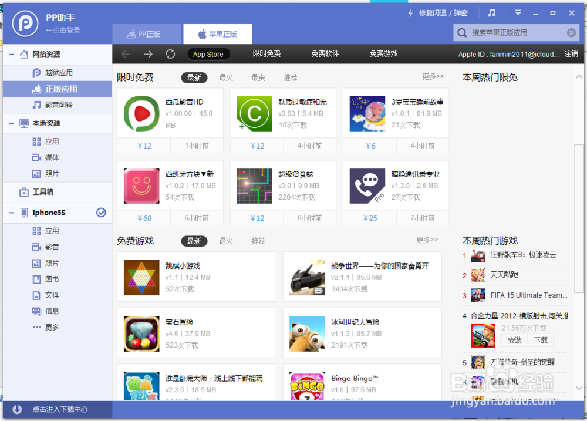Open the 超级贪食蛇 app icon
587x421 pixels.
pos(255,186)
